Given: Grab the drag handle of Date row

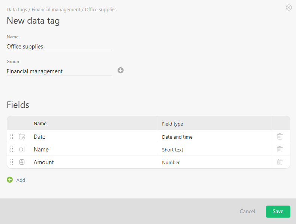Looking at the screenshot, I should coord(12,137).
